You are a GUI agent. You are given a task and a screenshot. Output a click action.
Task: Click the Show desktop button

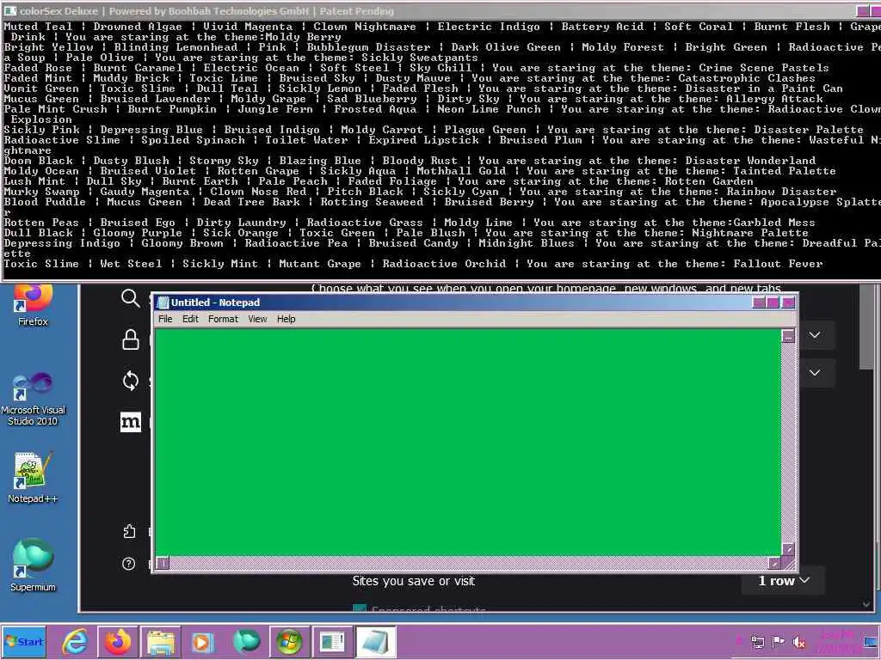pos(871,641)
